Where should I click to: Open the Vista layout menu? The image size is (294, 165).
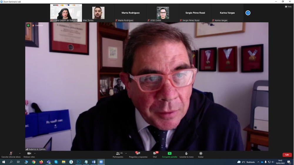coord(288,6)
